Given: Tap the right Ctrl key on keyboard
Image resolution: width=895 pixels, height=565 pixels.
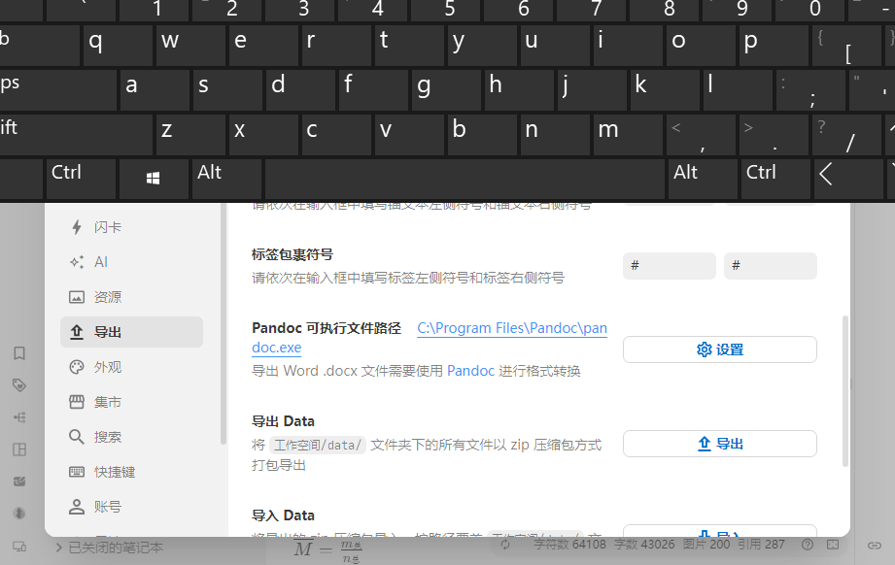Looking at the screenshot, I should pos(775,179).
